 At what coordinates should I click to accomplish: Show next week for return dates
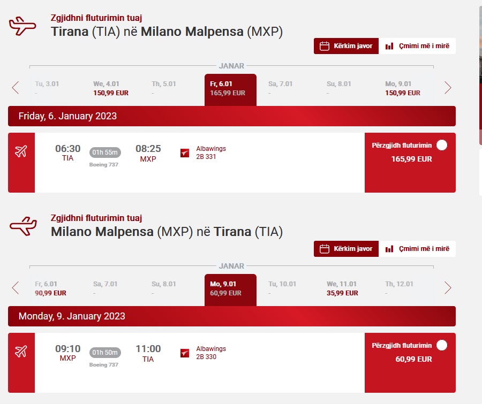click(448, 288)
